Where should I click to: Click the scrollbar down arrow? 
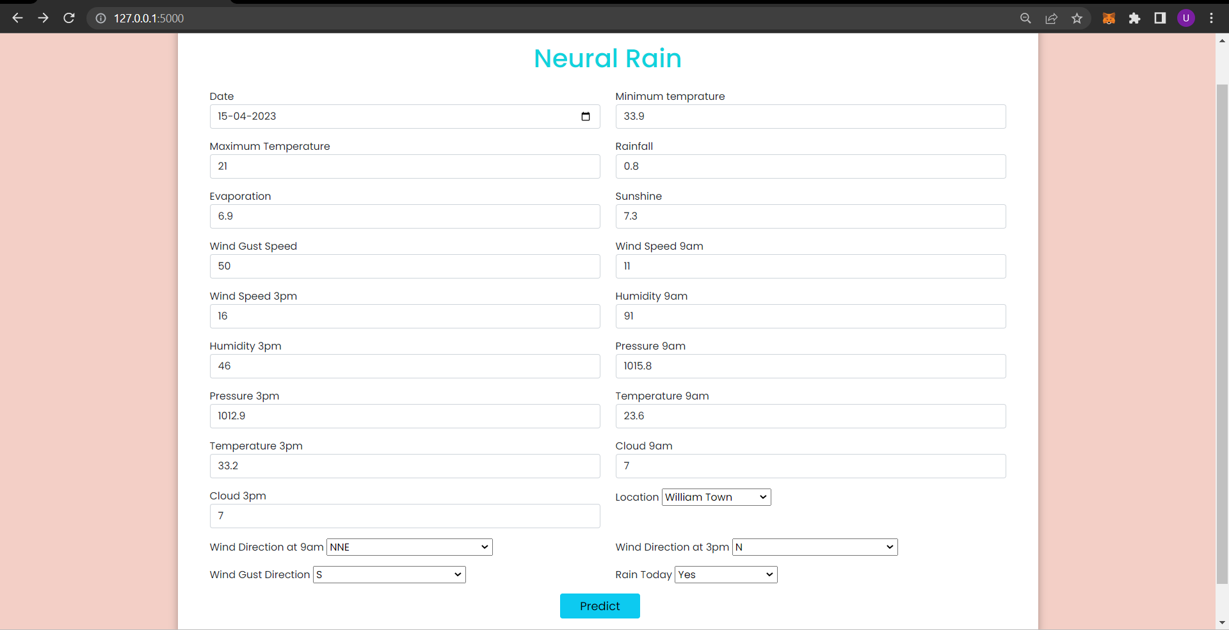(1222, 623)
